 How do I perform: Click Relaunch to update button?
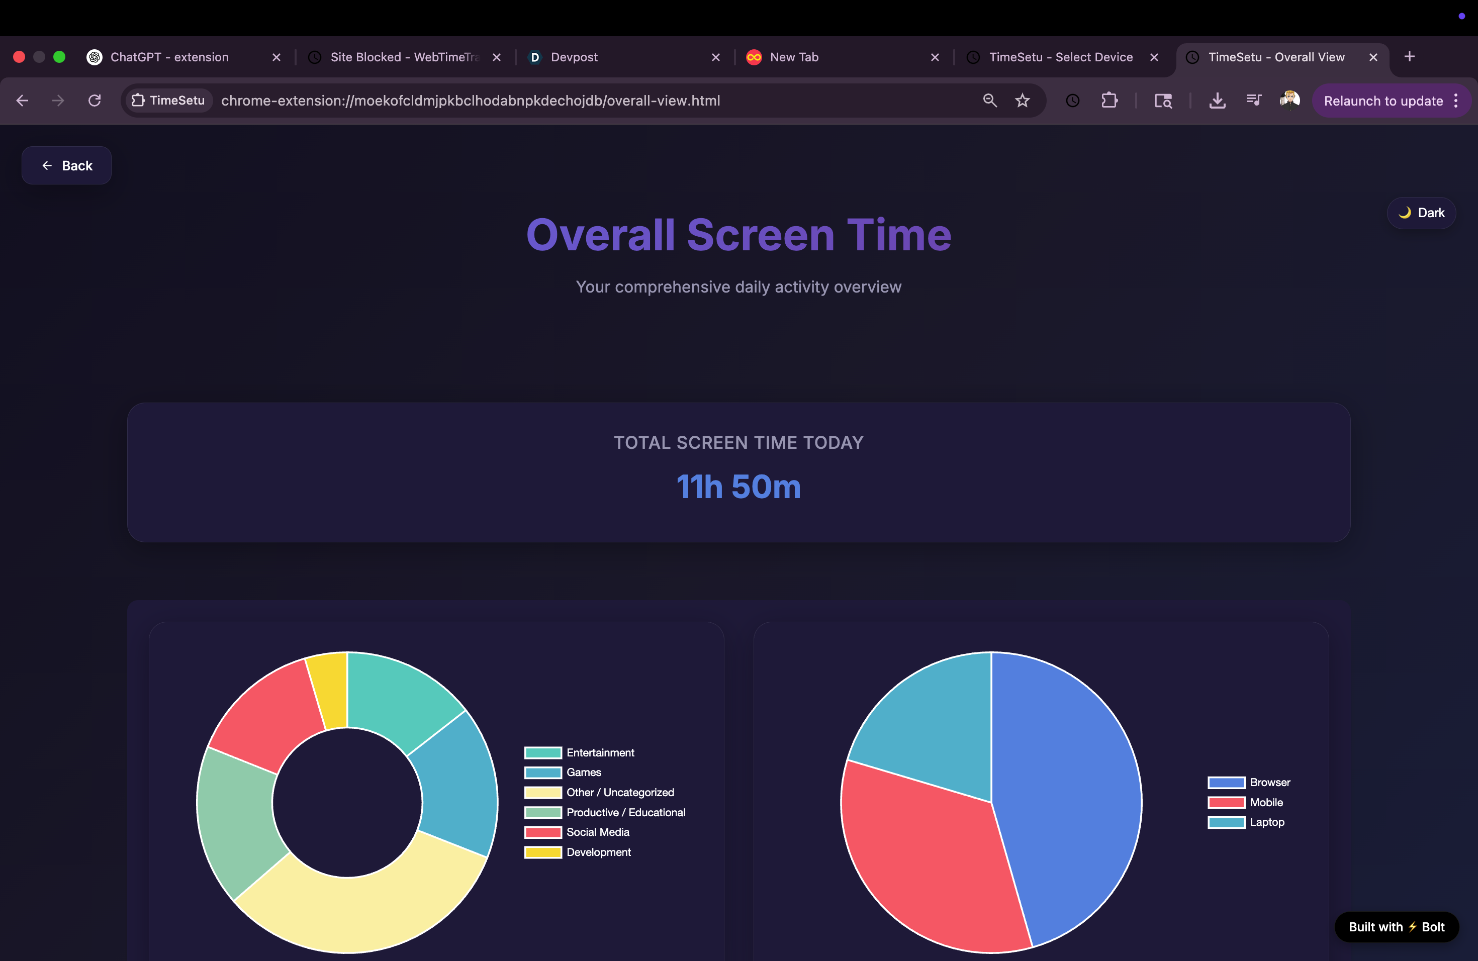pyautogui.click(x=1383, y=101)
